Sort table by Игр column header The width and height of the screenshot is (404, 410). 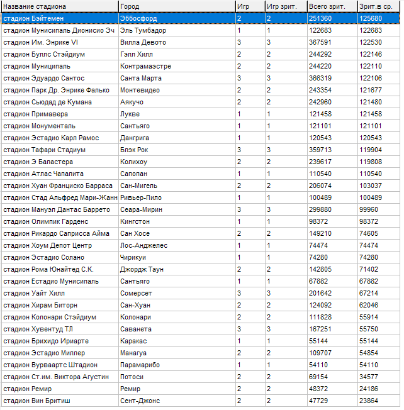pyautogui.click(x=249, y=6)
